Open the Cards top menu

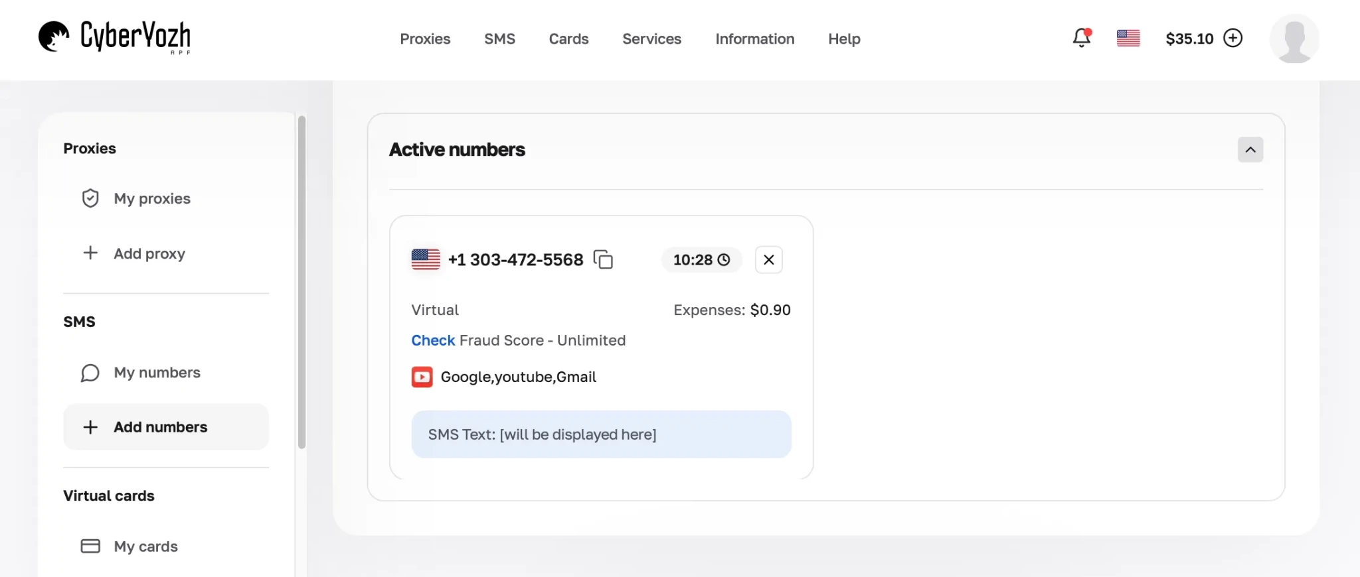(568, 39)
